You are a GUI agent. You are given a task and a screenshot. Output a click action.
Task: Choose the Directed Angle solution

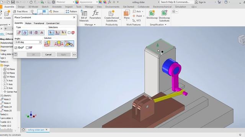(49, 44)
